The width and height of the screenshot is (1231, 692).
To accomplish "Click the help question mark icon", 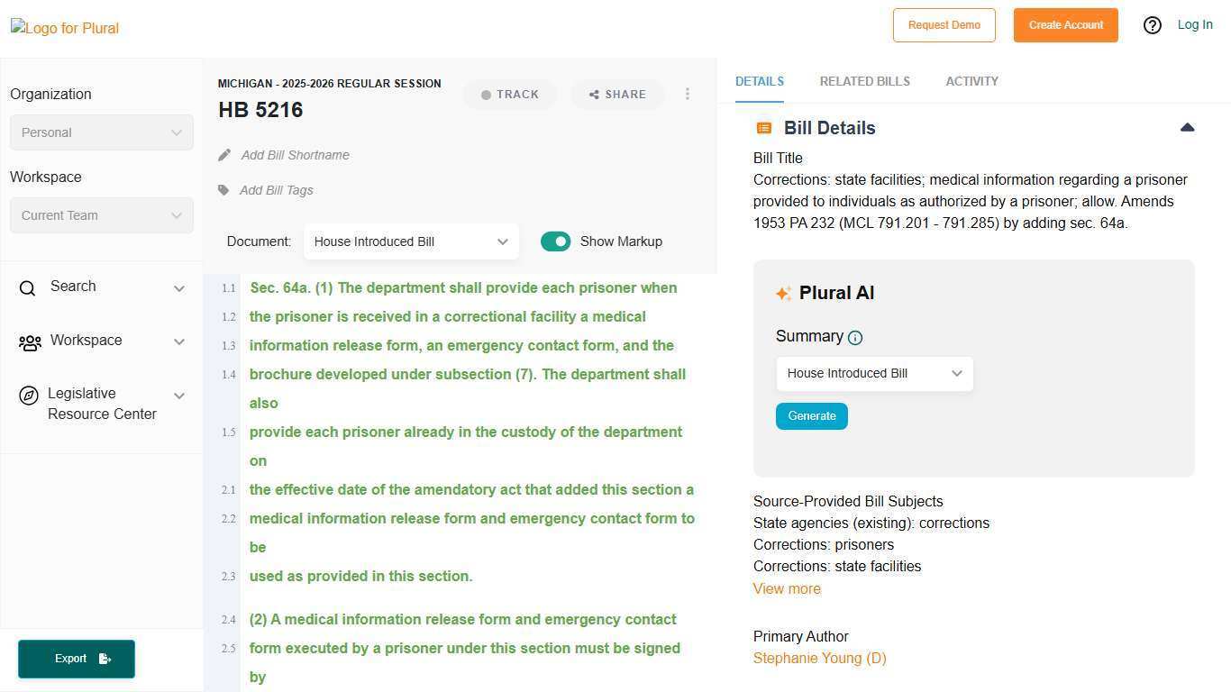I will click(x=1152, y=25).
